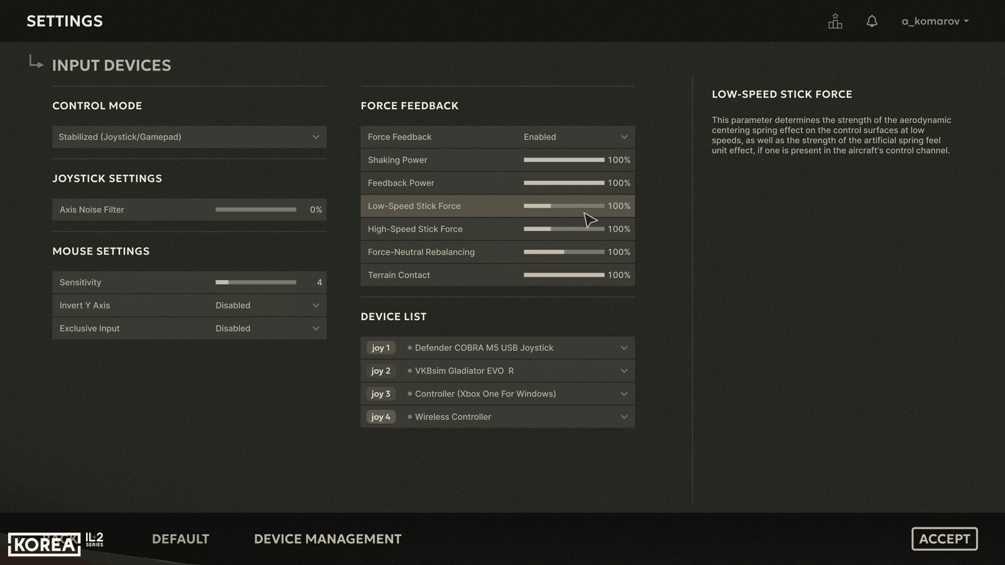Image resolution: width=1005 pixels, height=565 pixels.
Task: Expand the Wireless Controller device
Action: [x=497, y=417]
